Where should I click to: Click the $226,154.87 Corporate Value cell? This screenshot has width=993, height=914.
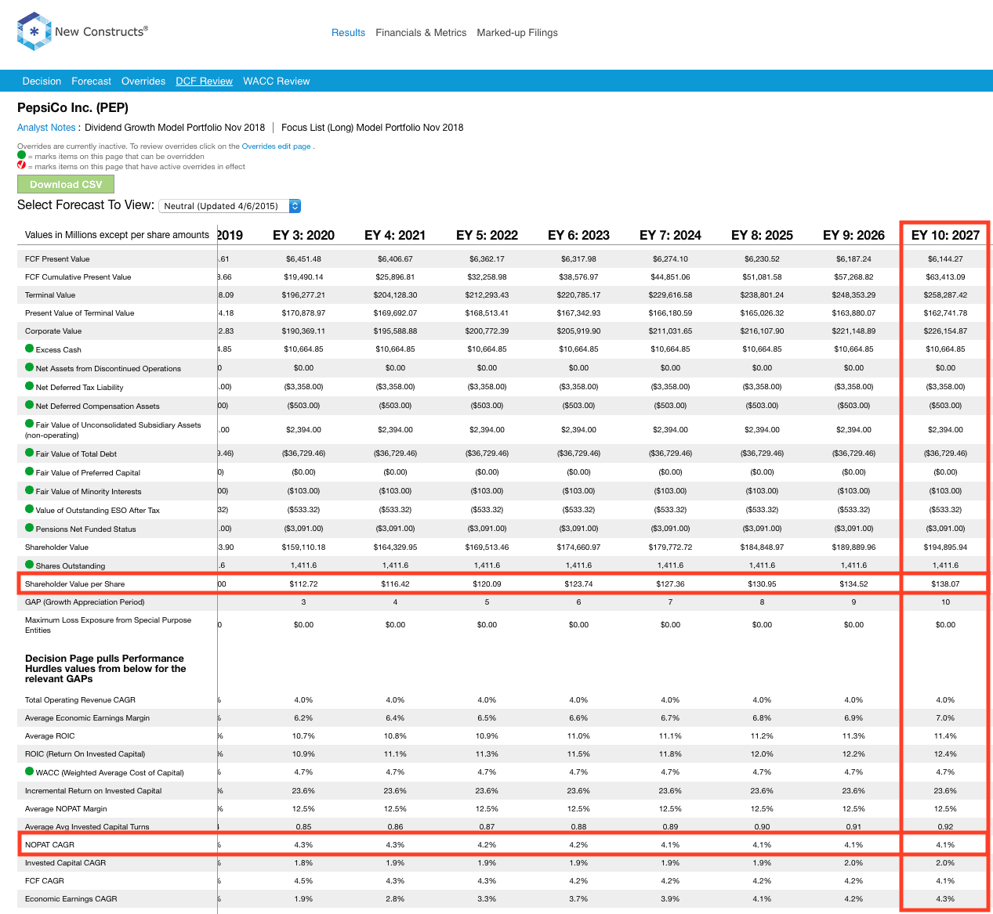click(945, 331)
